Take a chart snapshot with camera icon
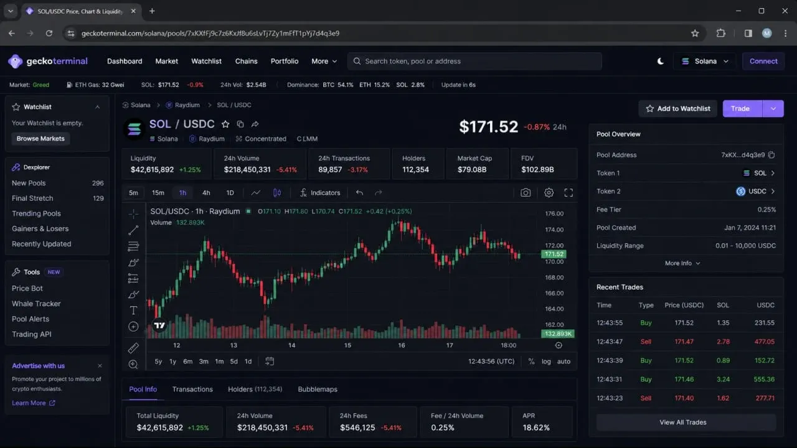This screenshot has width=797, height=448. (526, 193)
